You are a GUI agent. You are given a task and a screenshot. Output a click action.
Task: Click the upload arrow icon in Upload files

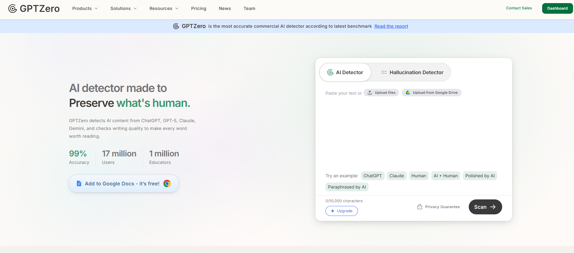(370, 93)
